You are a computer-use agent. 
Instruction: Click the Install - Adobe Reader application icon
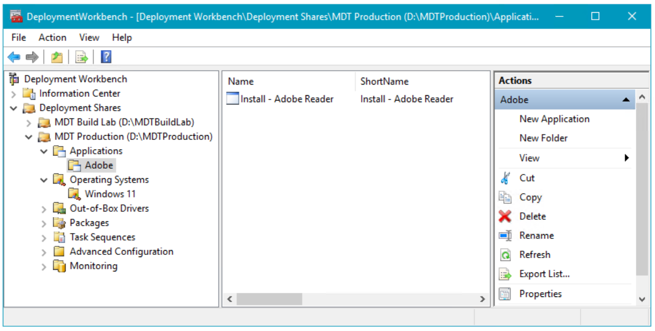(x=233, y=98)
